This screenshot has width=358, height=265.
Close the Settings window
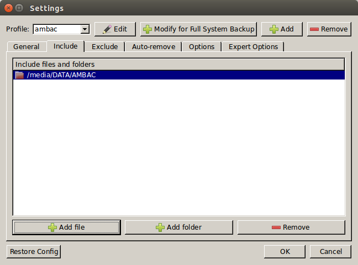[x=8, y=8]
